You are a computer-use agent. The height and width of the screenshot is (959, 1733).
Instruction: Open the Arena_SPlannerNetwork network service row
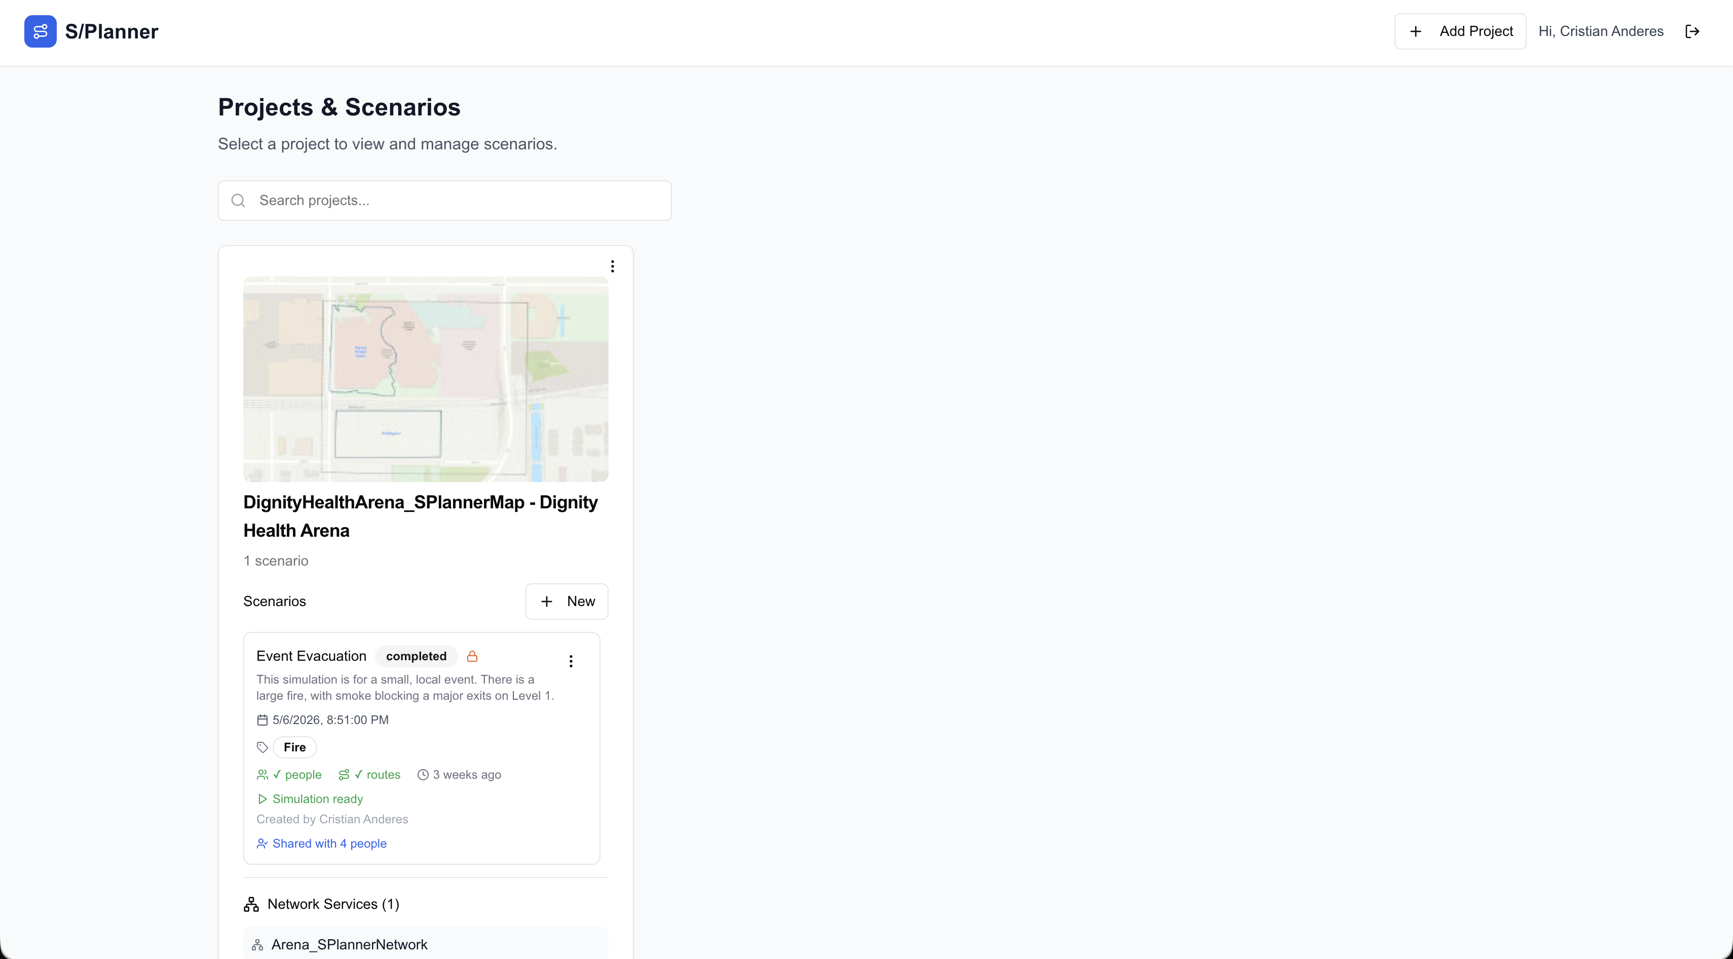click(x=426, y=943)
